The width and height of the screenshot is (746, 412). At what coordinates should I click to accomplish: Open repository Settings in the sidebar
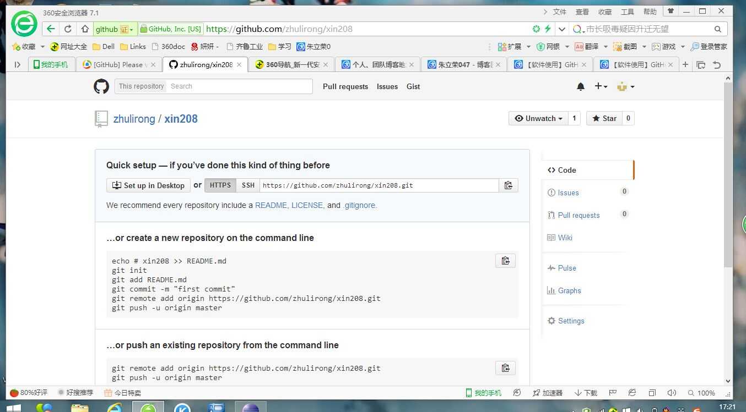click(565, 321)
